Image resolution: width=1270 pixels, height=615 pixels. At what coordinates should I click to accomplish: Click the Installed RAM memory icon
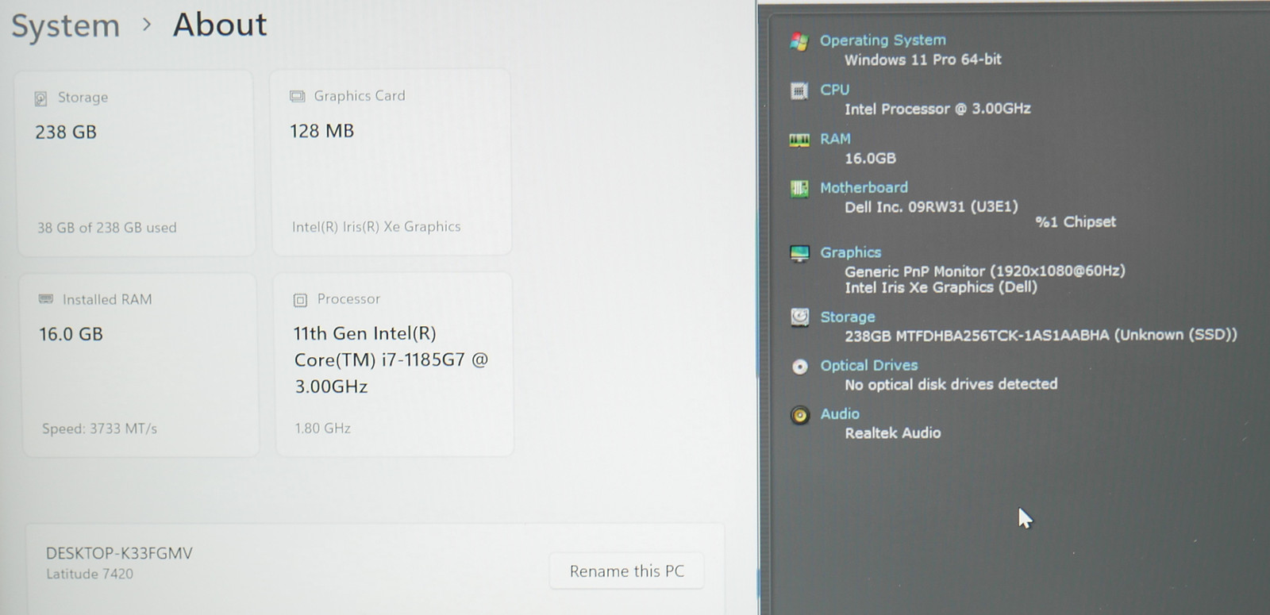46,299
